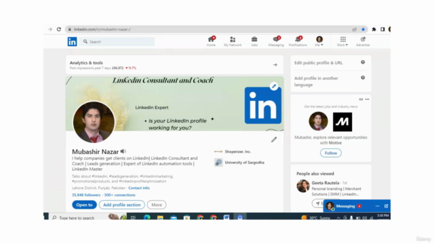
Task: Open the Home feed icon
Action: [211, 41]
